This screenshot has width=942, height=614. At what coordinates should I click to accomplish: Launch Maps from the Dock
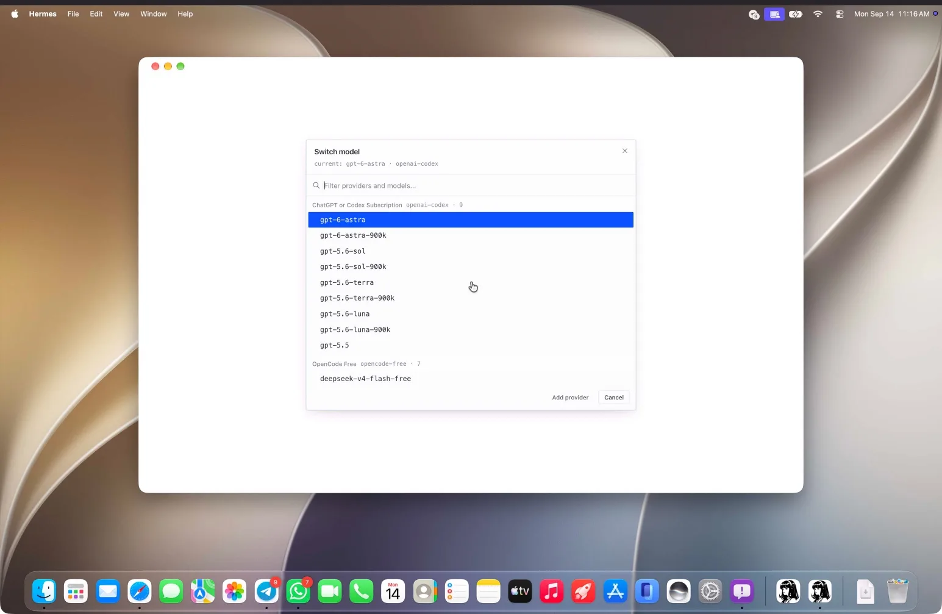tap(203, 591)
